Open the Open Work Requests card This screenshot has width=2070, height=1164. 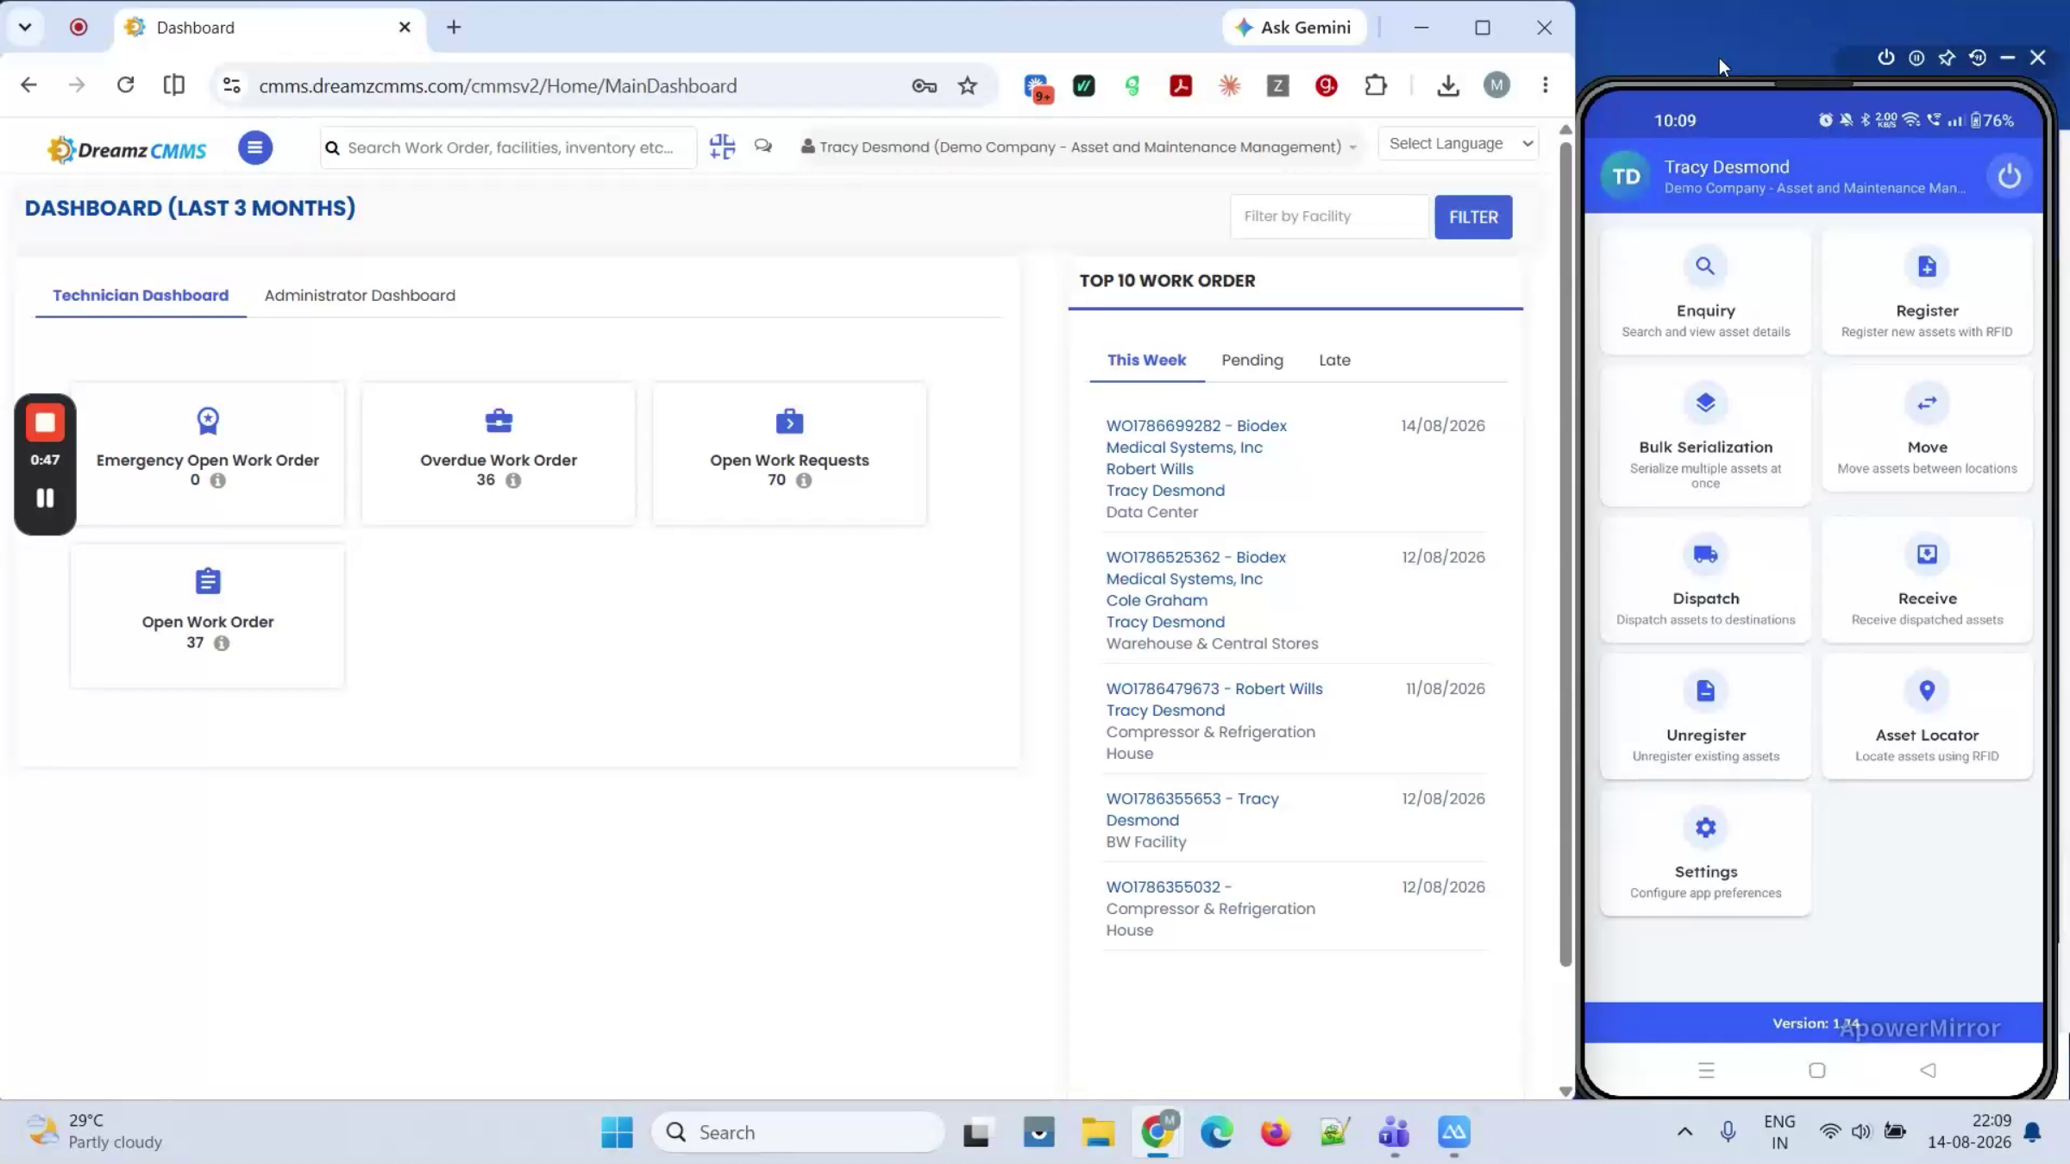pos(789,454)
